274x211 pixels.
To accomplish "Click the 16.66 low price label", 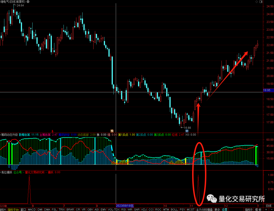I will 187,128.
